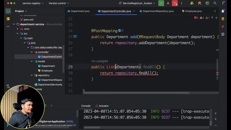Collapse the java folder
Viewport: 231px width, 130px height.
pyautogui.click(x=25, y=43)
